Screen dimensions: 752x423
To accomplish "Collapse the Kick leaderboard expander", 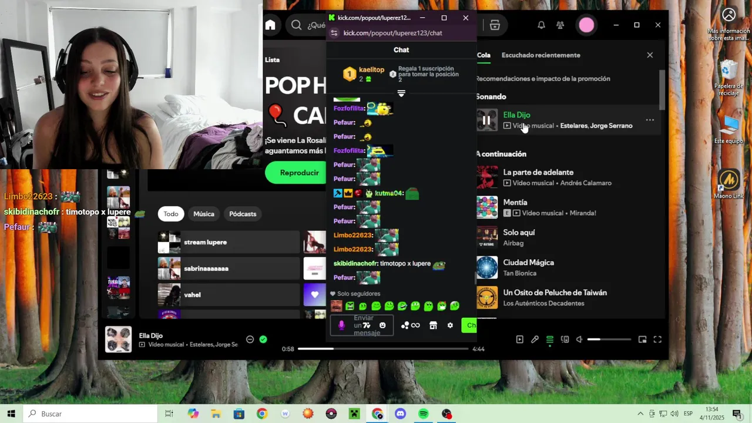I will 401,93.
